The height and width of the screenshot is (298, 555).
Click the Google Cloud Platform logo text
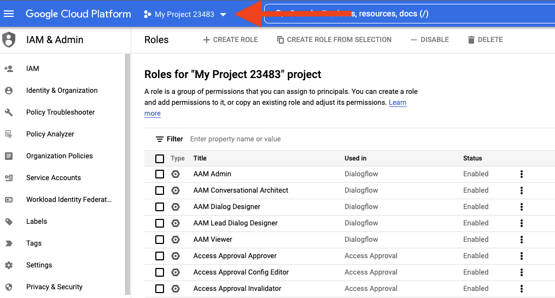point(78,14)
